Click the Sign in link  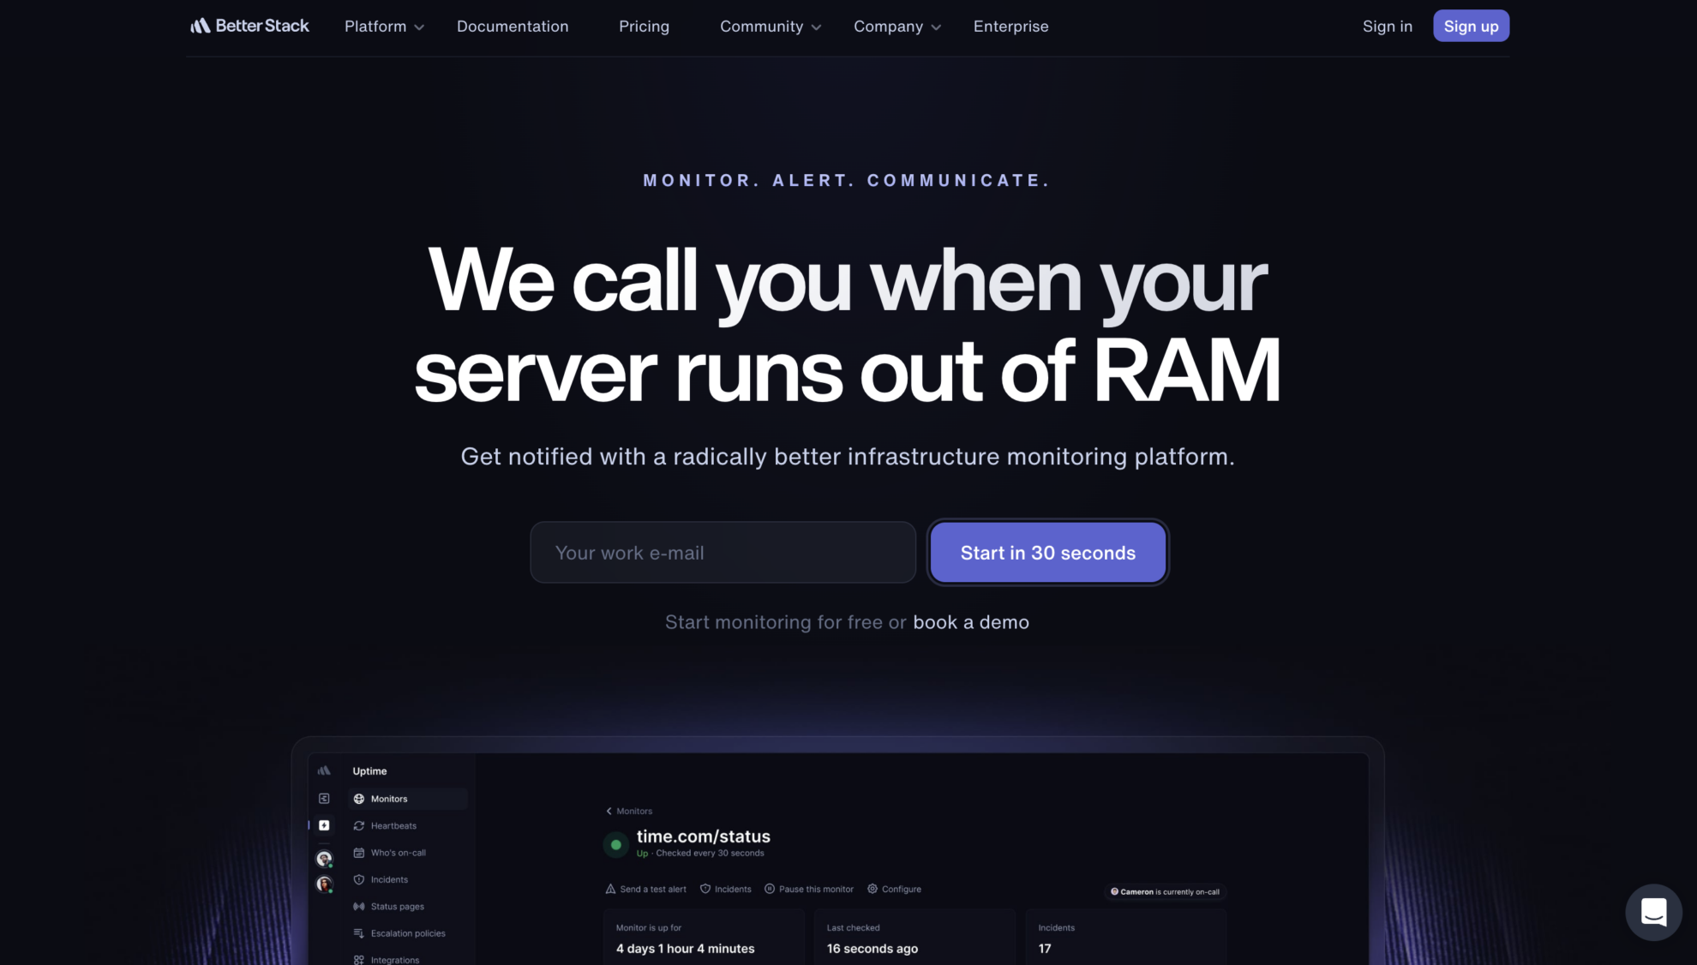1387,27
